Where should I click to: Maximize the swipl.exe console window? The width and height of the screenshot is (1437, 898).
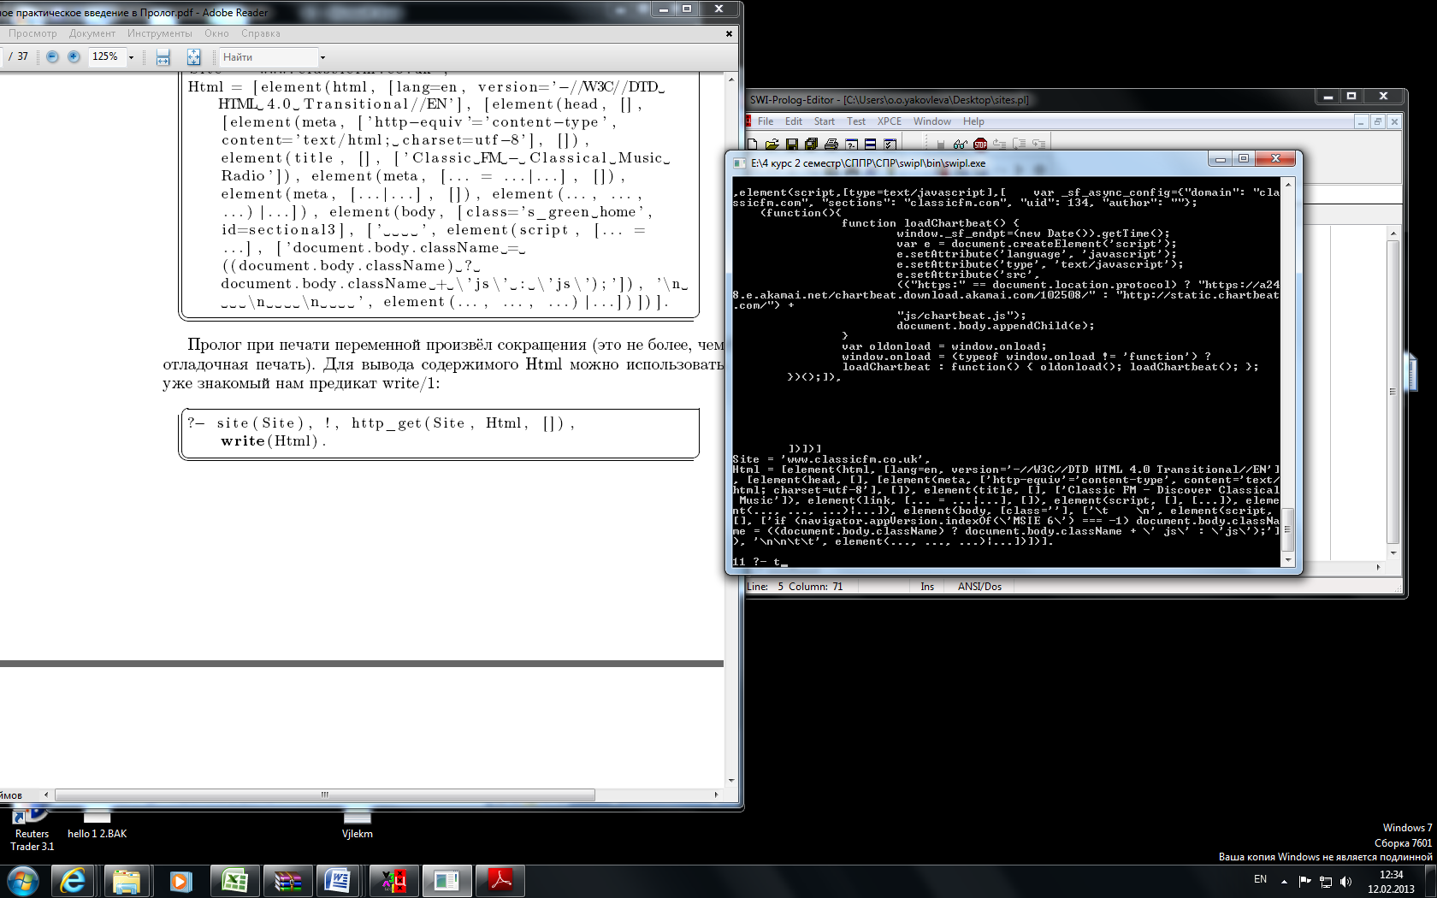[1244, 159]
